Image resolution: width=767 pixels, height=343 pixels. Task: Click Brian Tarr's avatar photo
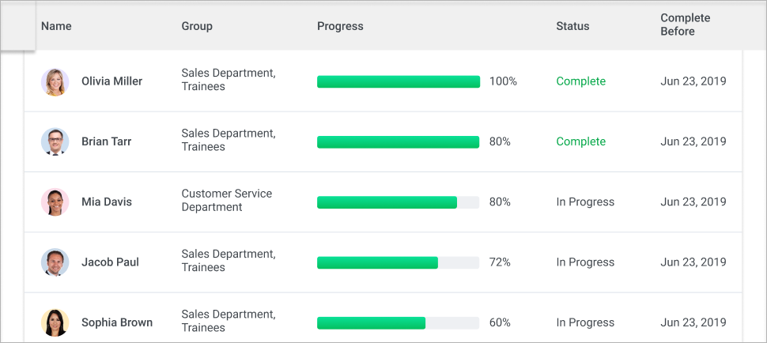[55, 142]
